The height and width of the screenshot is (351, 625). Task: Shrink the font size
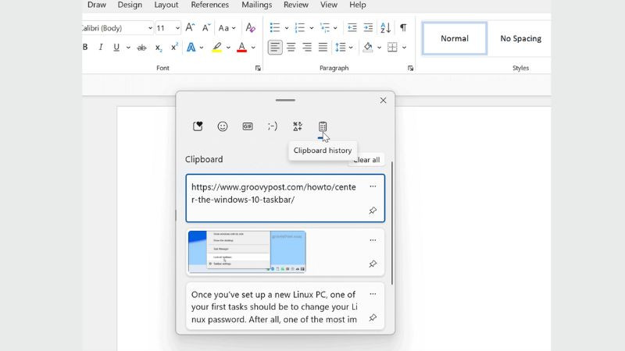coord(206,27)
